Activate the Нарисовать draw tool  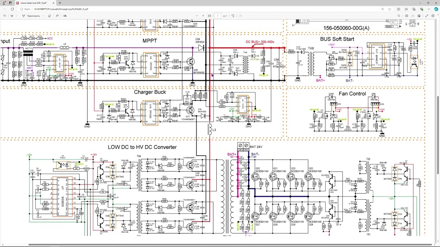tap(31, 16)
